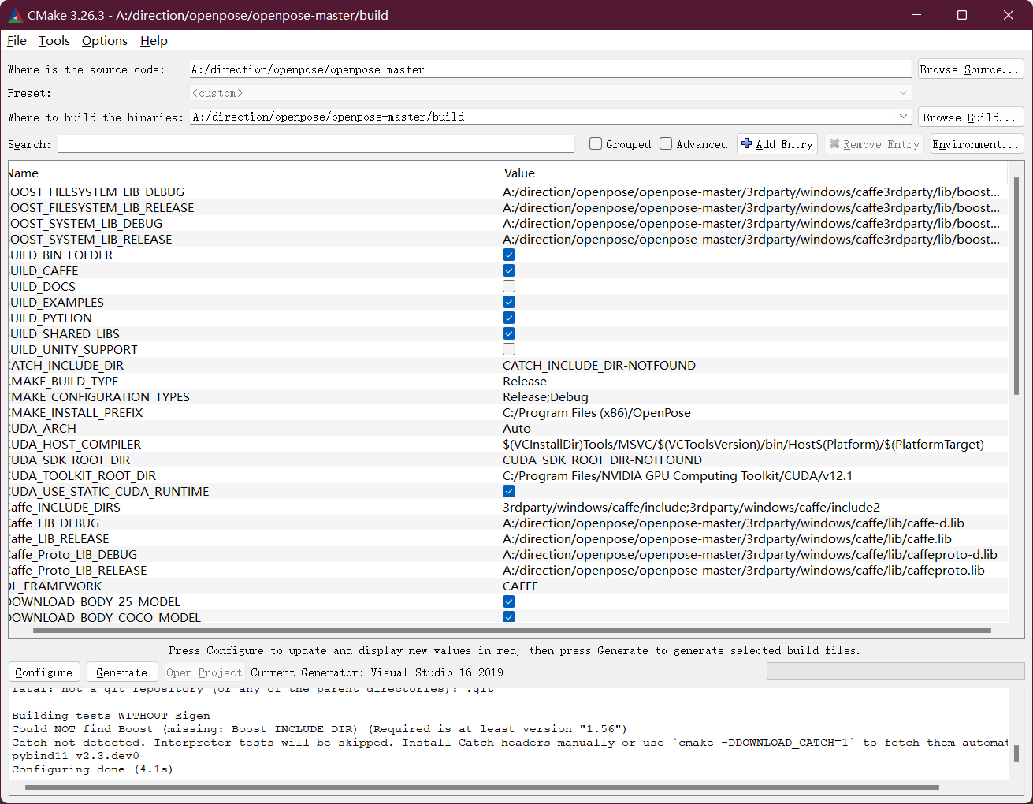Click the Name column header

pyautogui.click(x=254, y=173)
